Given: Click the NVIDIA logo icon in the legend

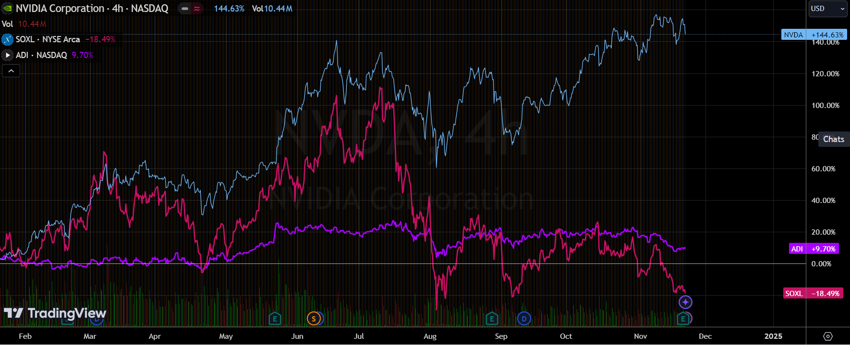Looking at the screenshot, I should pos(8,8).
